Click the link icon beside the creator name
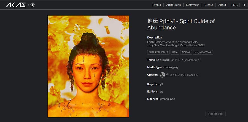This screenshot has height=122, width=248. click(x=167, y=75)
